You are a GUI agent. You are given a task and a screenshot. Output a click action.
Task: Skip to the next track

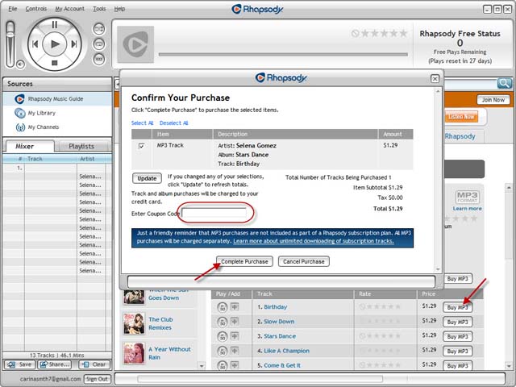[74, 44]
